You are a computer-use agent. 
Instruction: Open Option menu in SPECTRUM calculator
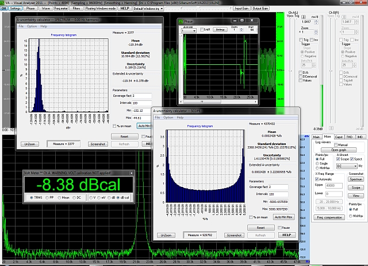pyautogui.click(x=32, y=26)
